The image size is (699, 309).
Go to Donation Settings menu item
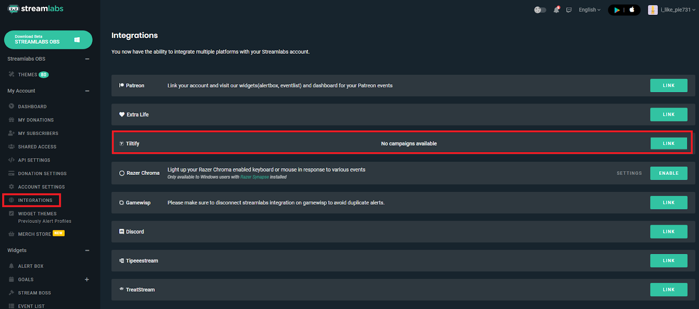click(42, 174)
